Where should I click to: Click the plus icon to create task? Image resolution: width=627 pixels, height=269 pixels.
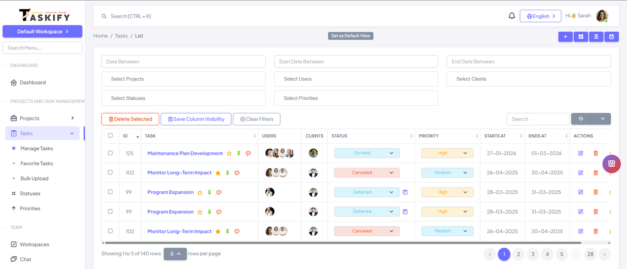(565, 36)
